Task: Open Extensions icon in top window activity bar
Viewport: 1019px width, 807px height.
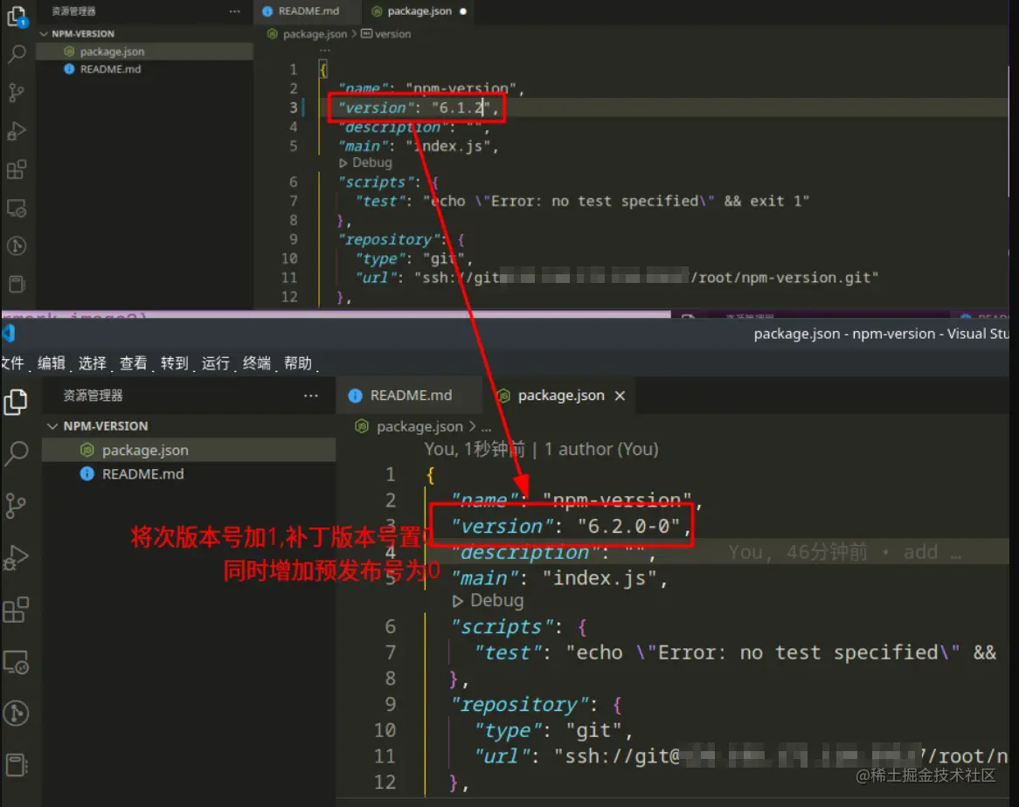Action: point(17,170)
